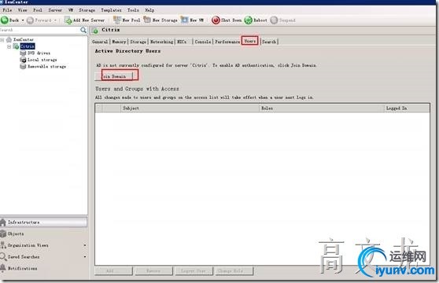This screenshot has height=283, width=439.
Task: Click the green Reboot icon
Action: pyautogui.click(x=248, y=20)
